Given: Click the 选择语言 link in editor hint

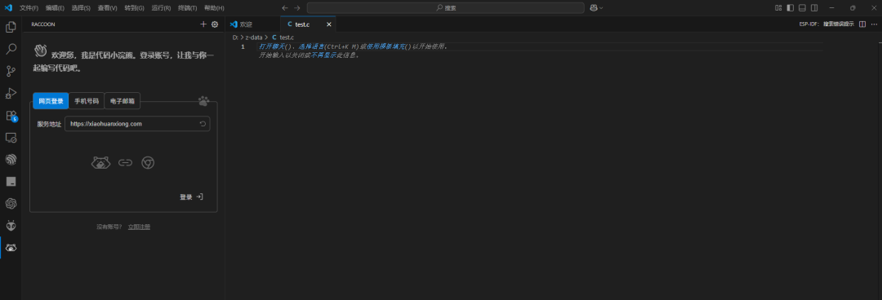Looking at the screenshot, I should point(312,46).
